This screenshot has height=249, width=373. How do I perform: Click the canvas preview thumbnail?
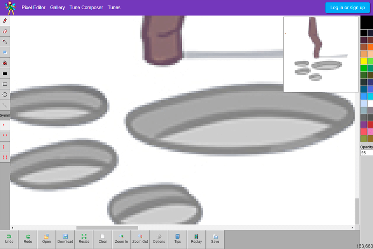pyautogui.click(x=321, y=54)
